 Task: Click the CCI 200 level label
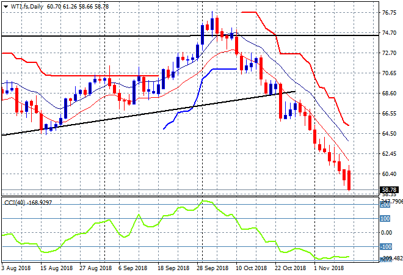[x=385, y=205]
